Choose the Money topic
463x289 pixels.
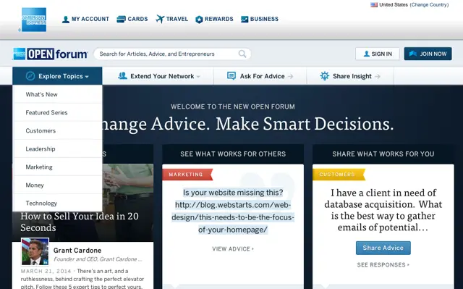point(58,185)
